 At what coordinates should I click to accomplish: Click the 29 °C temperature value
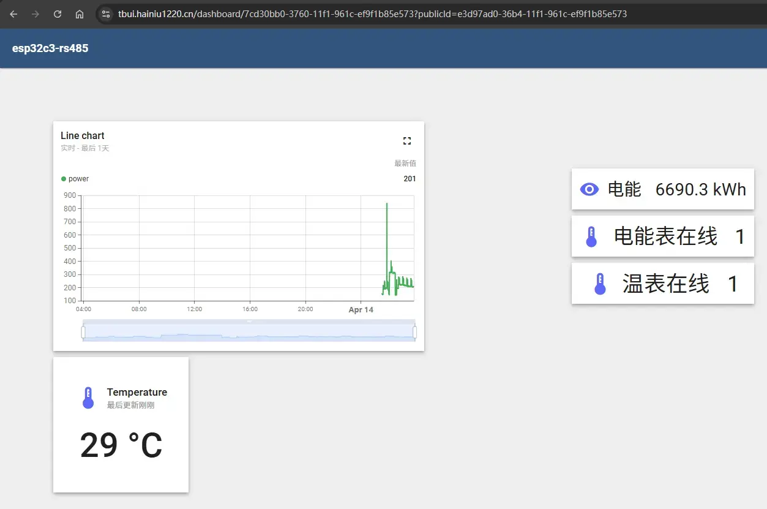121,445
